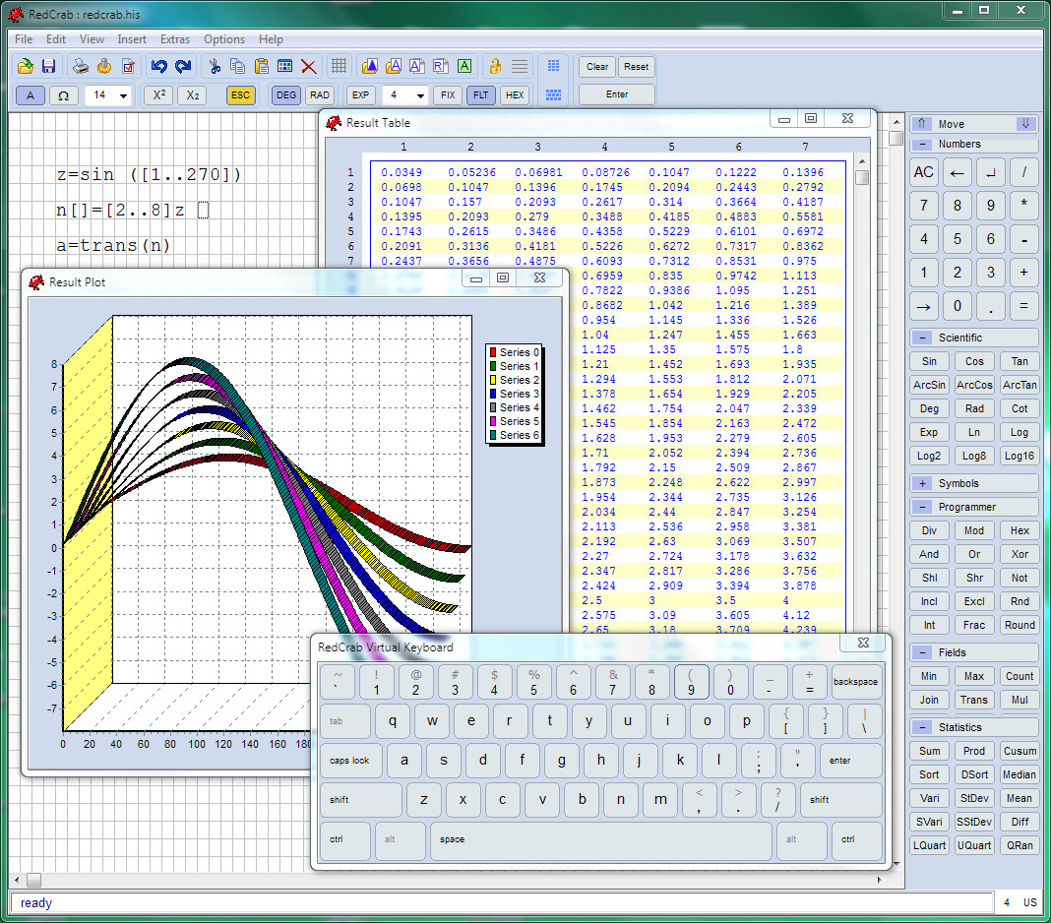Click the result box R icon
The width and height of the screenshot is (1051, 923).
pos(440,66)
